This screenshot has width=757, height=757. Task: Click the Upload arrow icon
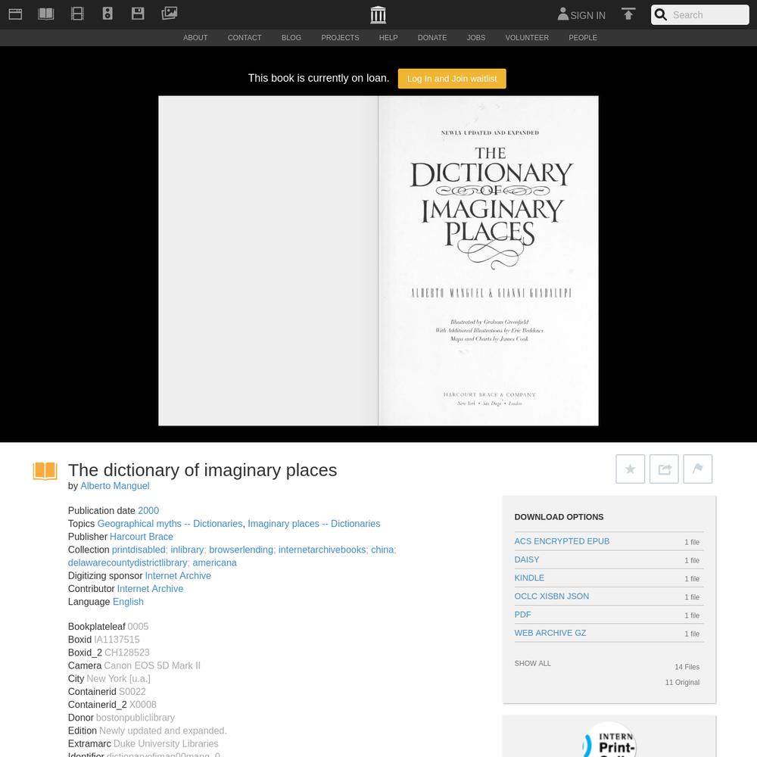[x=628, y=14]
